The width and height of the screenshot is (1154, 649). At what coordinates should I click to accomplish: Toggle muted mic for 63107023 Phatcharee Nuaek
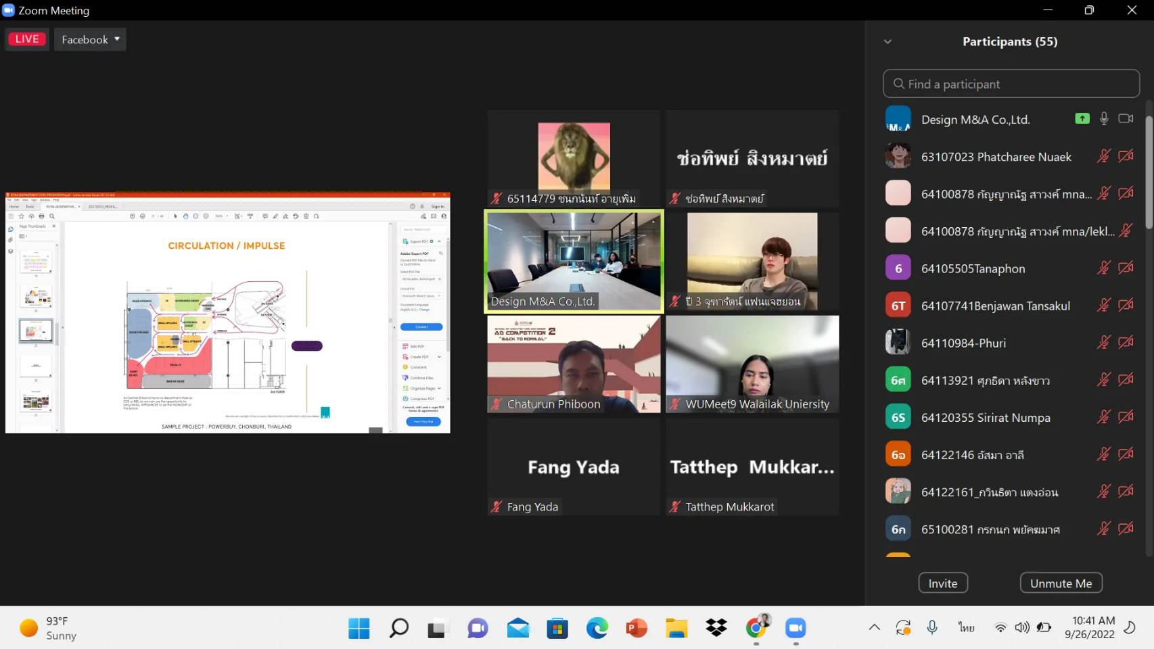click(1103, 156)
